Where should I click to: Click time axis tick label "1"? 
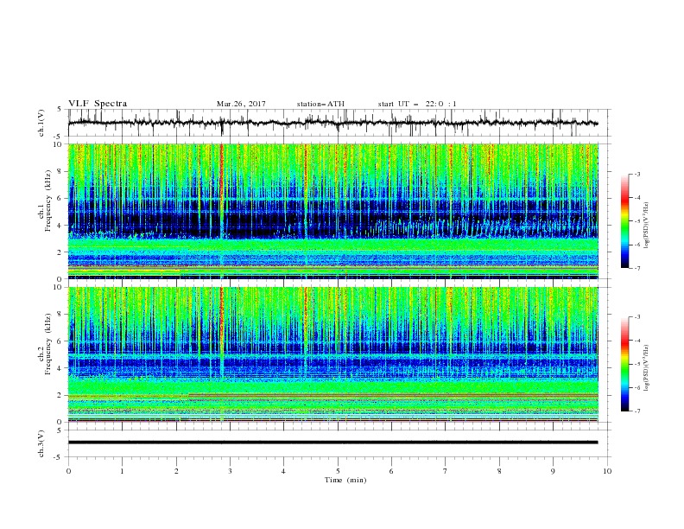(122, 471)
